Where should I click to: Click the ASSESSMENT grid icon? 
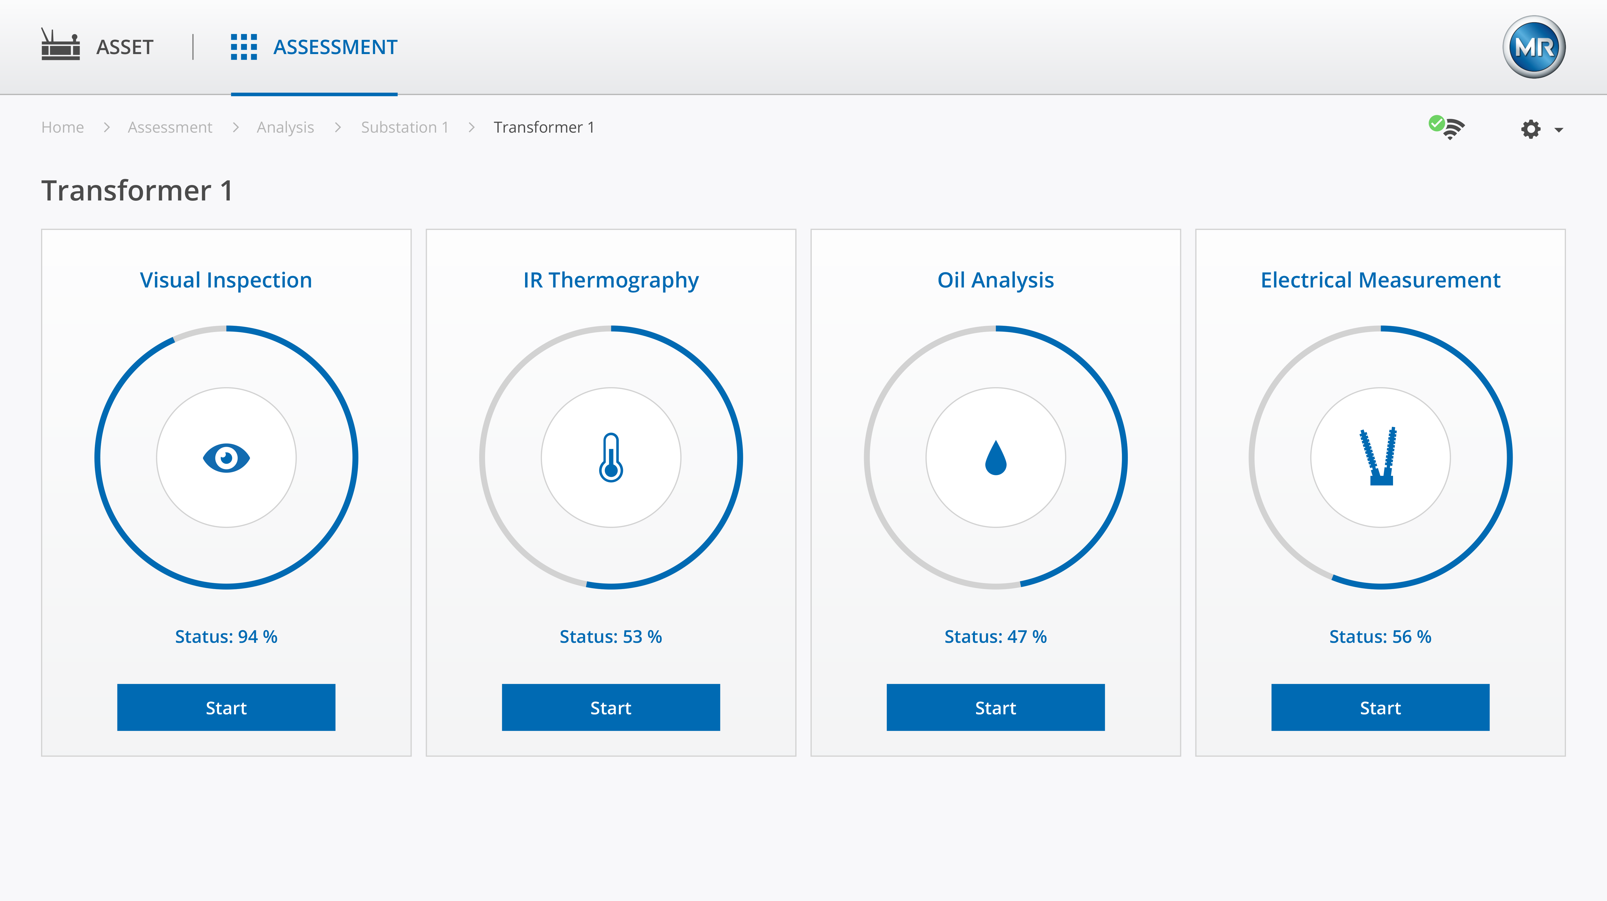pyautogui.click(x=244, y=47)
